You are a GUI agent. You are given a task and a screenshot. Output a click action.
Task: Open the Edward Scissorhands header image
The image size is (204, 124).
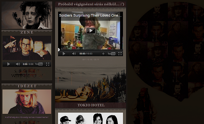click(x=27, y=15)
